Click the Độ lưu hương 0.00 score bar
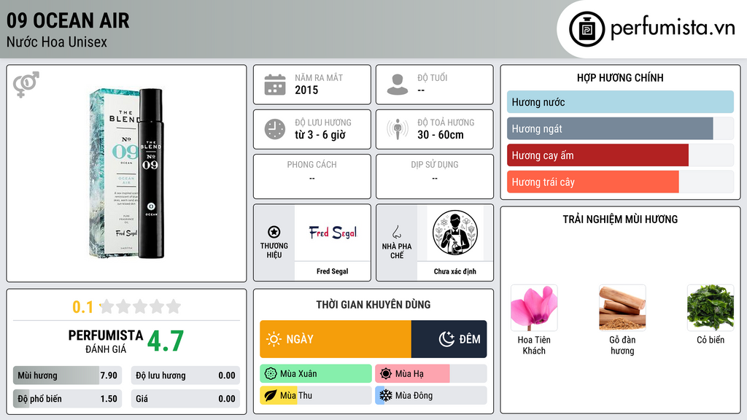The image size is (747, 420). (x=185, y=376)
